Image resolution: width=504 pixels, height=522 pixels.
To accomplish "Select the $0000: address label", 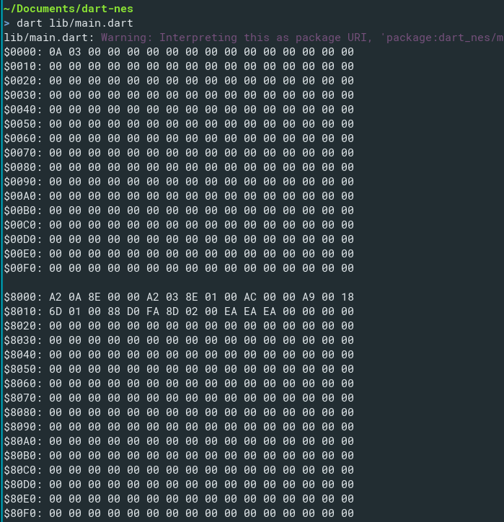I will tap(23, 52).
